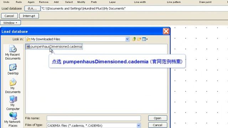
Task: Focus the Load database path field
Action: 134,9
